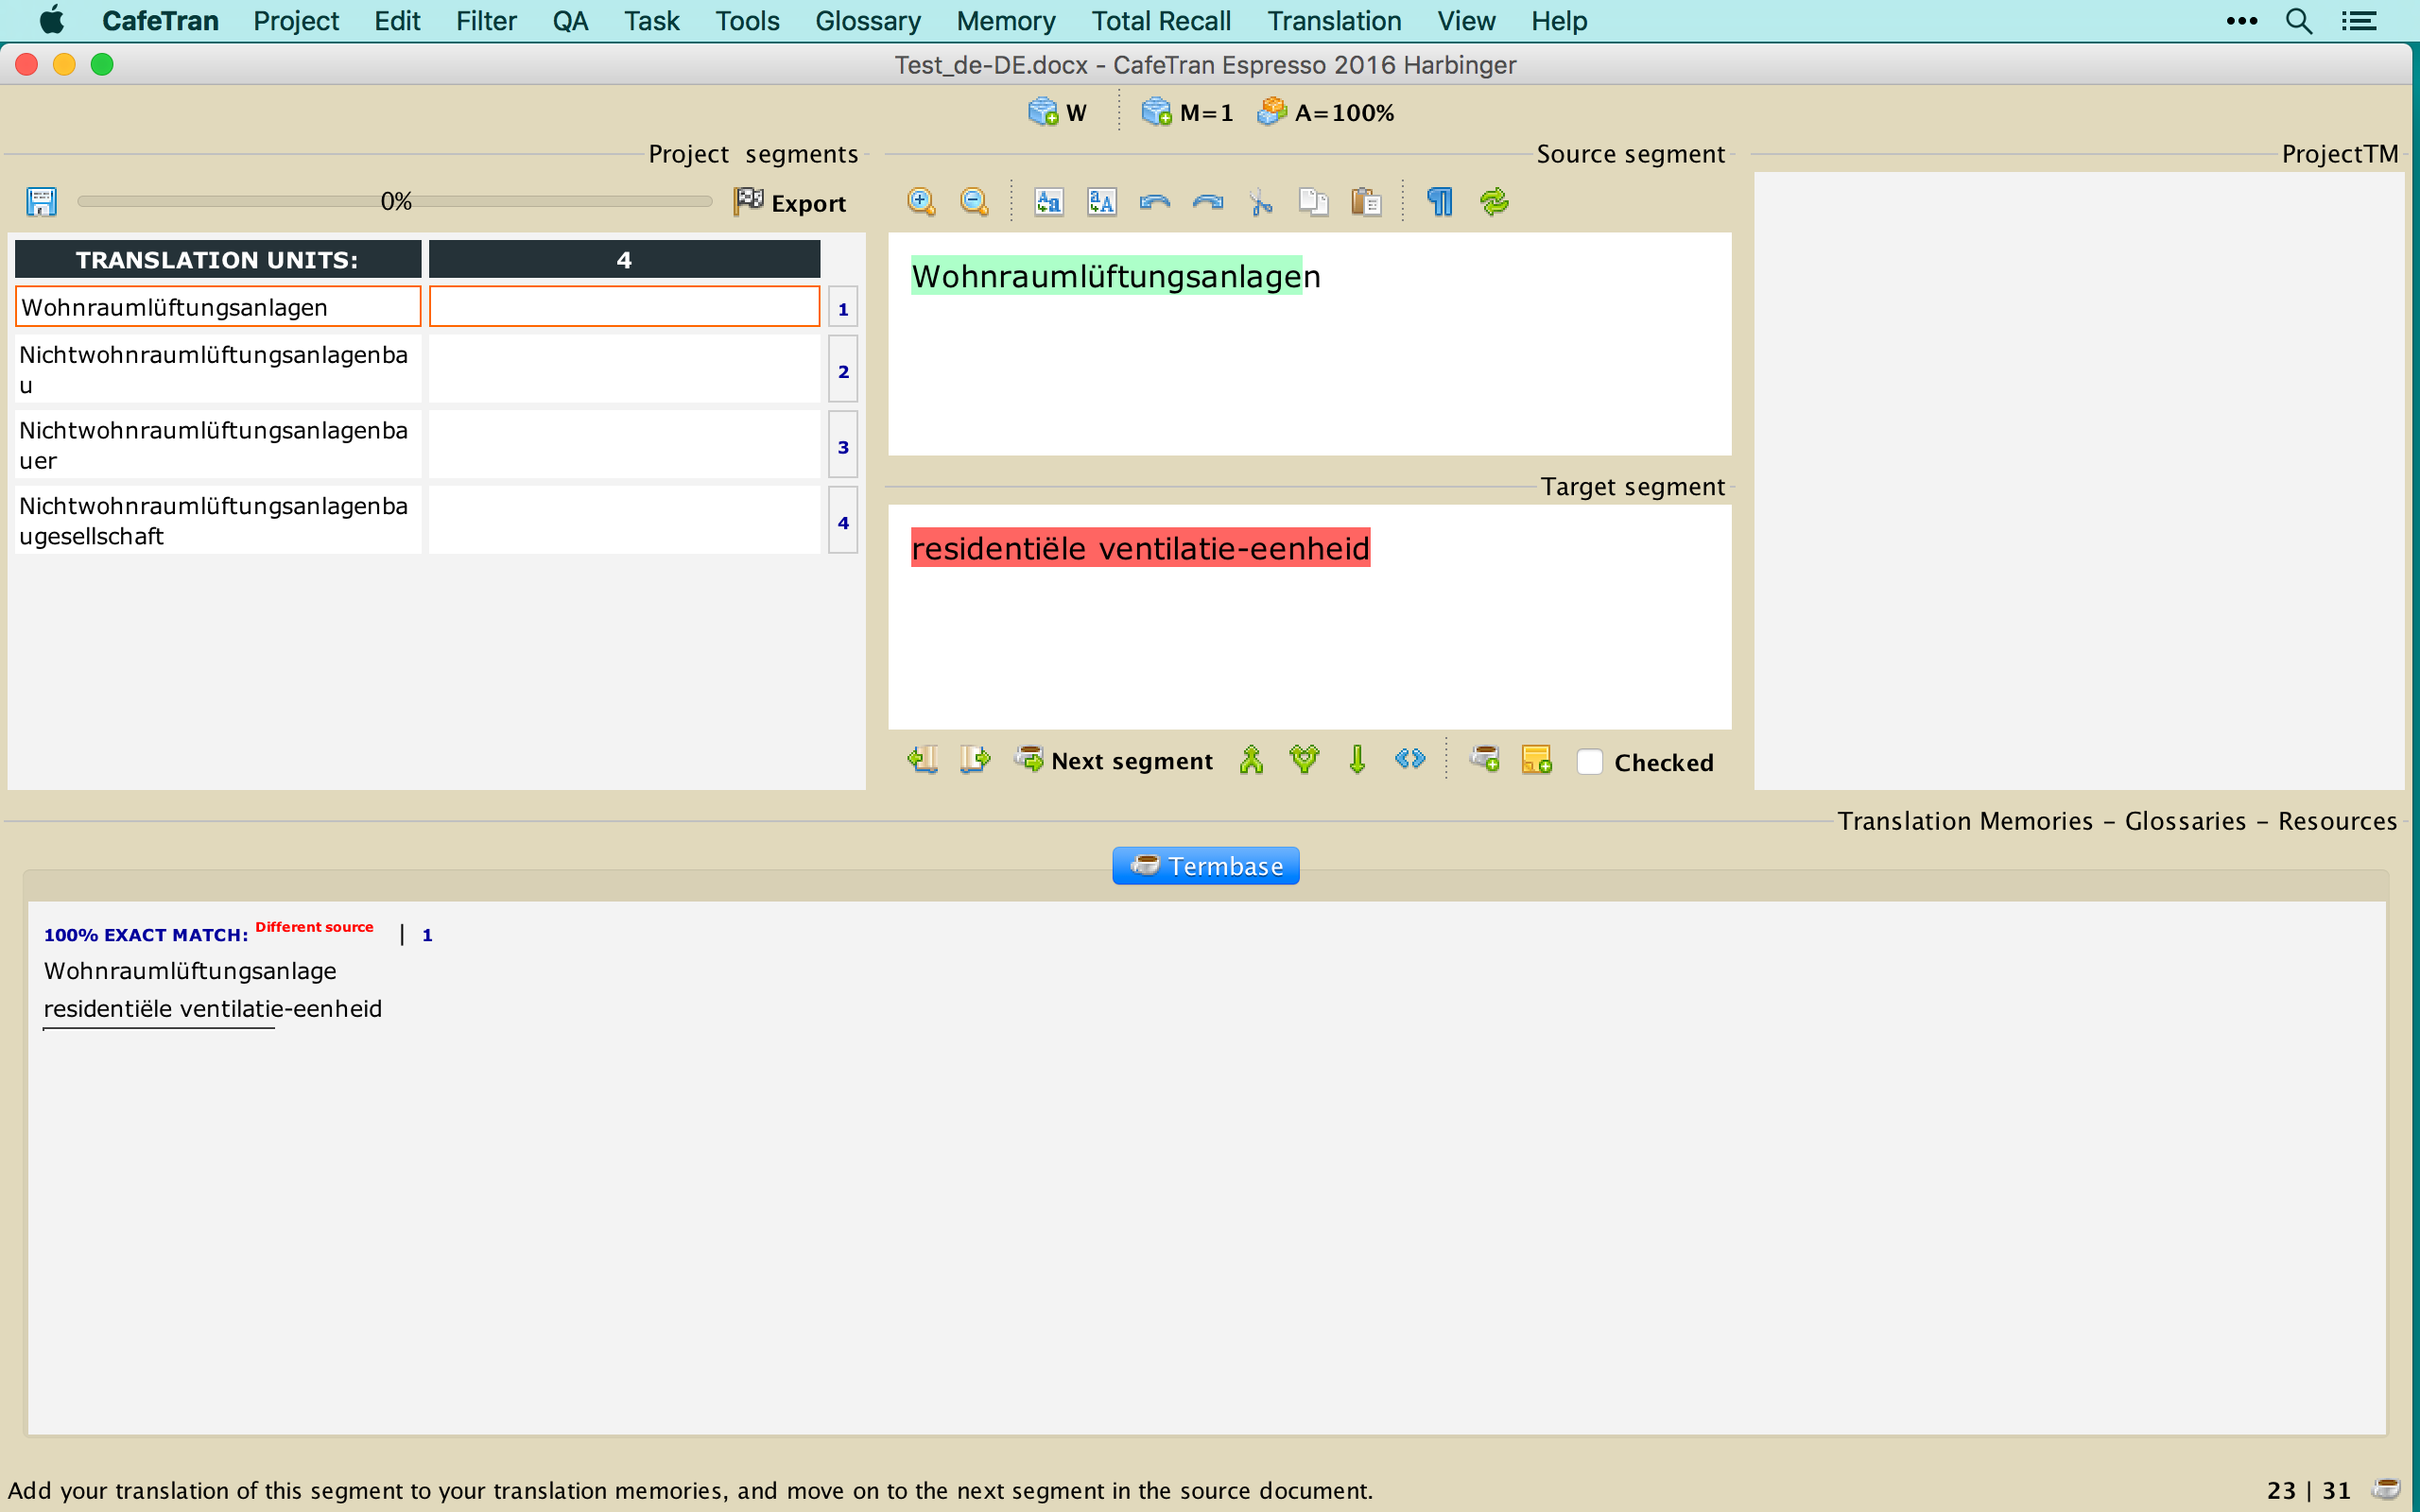
Task: Click the paste clipboard icon
Action: tap(1366, 202)
